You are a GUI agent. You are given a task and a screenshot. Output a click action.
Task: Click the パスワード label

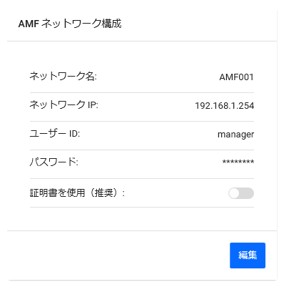(54, 162)
